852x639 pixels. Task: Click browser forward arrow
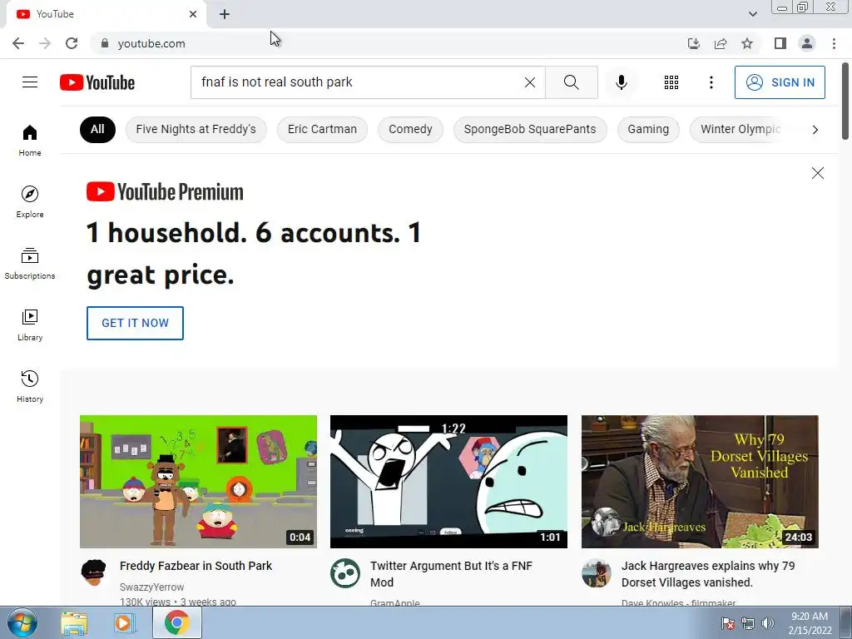point(45,43)
